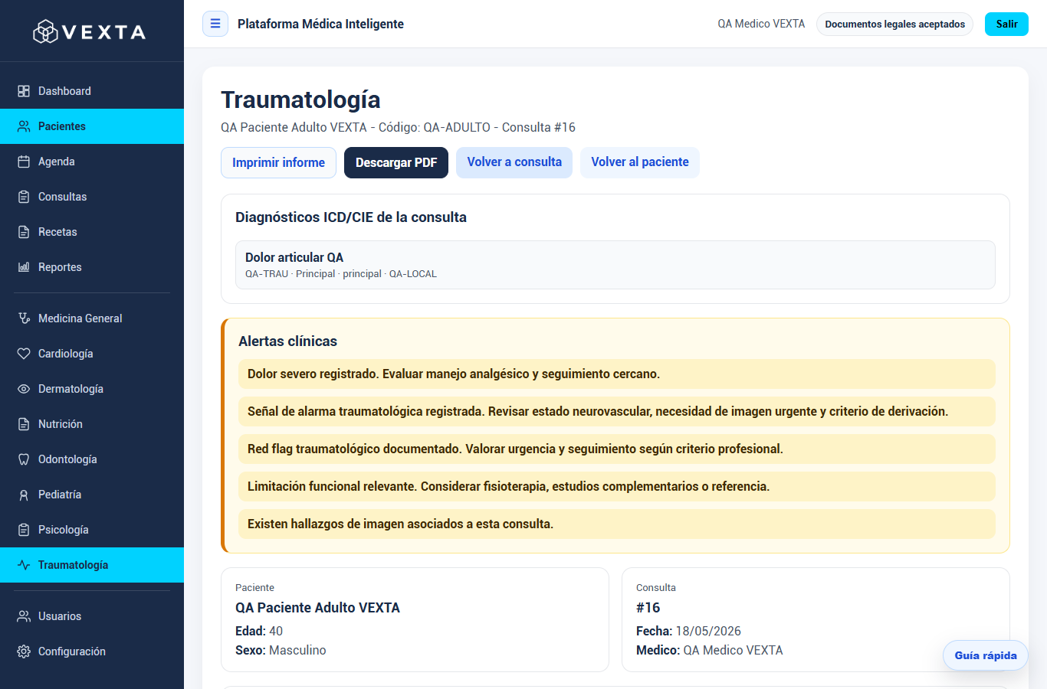The image size is (1047, 689).
Task: Open the Reportes section
Action: tap(92, 267)
